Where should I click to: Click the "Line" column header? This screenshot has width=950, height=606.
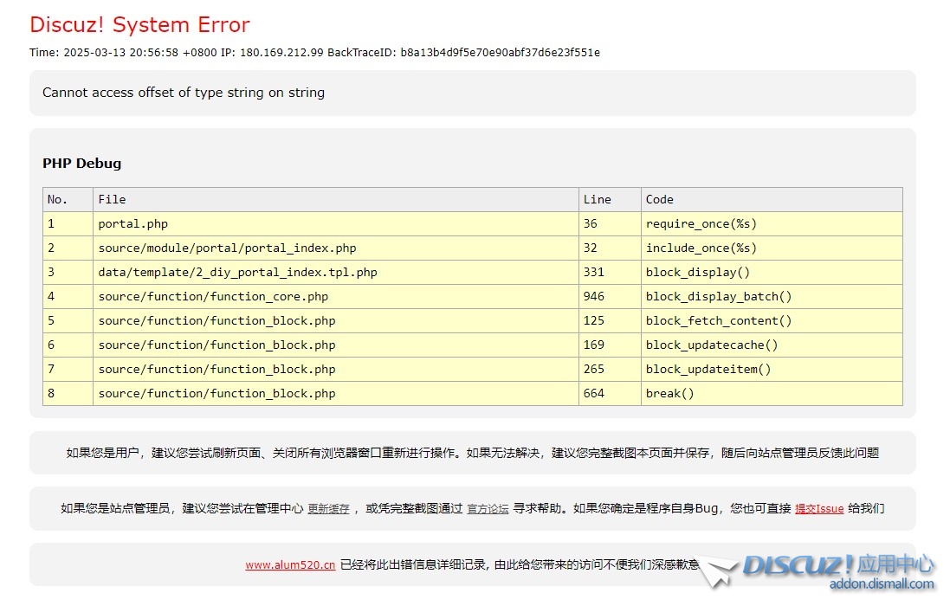point(610,200)
